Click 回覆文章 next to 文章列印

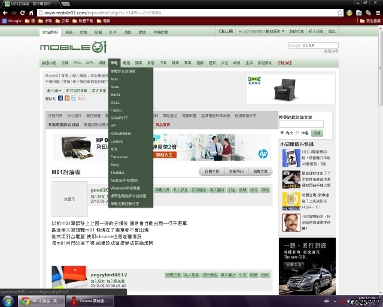pyautogui.click(x=260, y=171)
